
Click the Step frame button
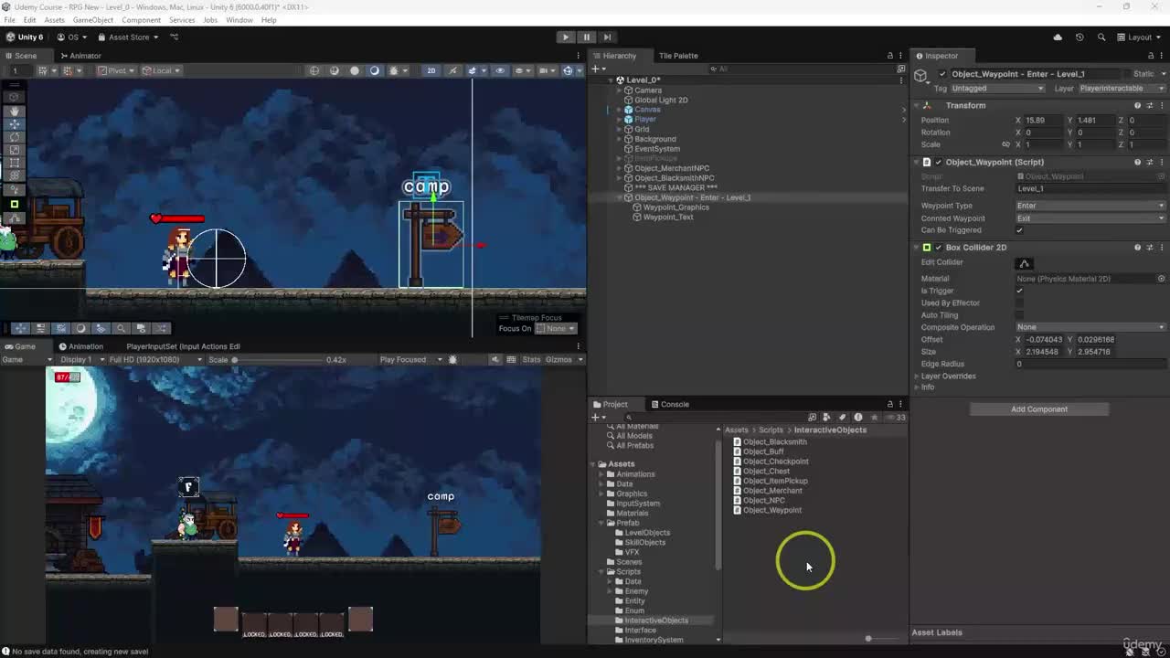tap(607, 37)
